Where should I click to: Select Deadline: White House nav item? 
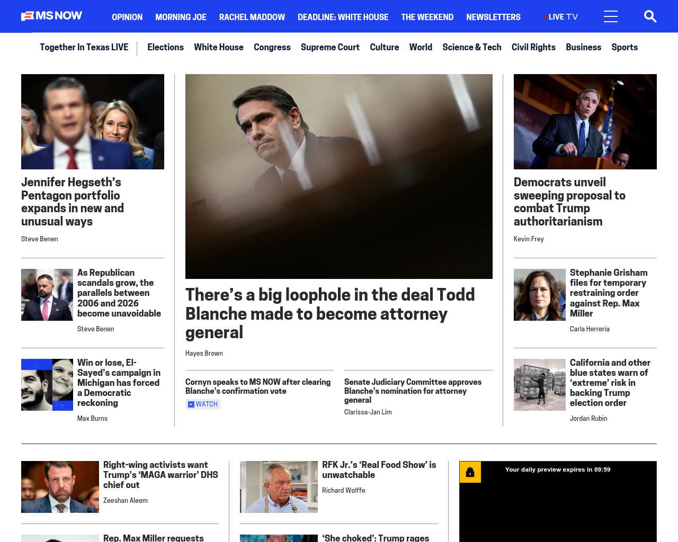(x=343, y=17)
